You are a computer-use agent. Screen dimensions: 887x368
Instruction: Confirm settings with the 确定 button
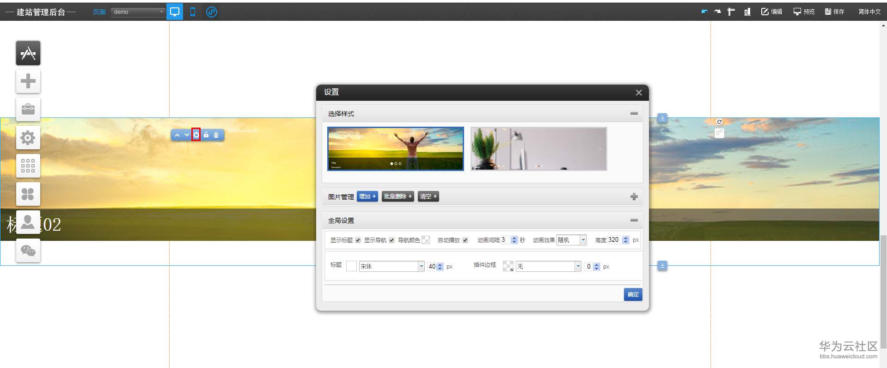[633, 294]
